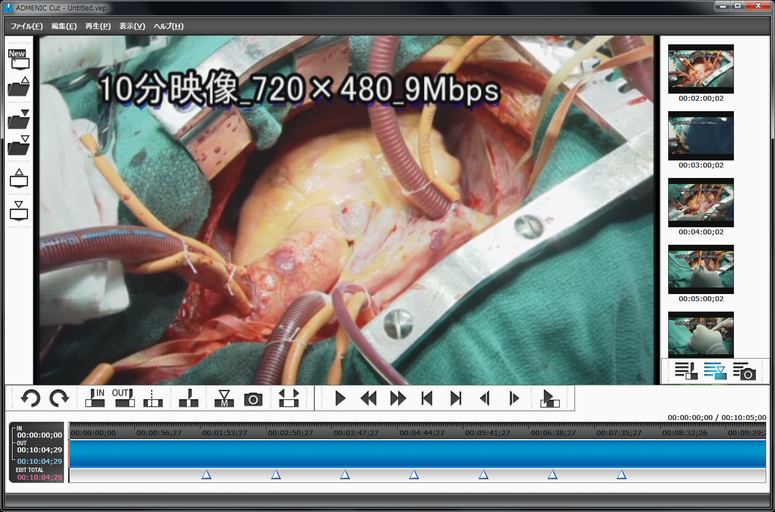This screenshot has width=775, height=512.
Task: Show the snapshot list view
Action: [x=744, y=371]
